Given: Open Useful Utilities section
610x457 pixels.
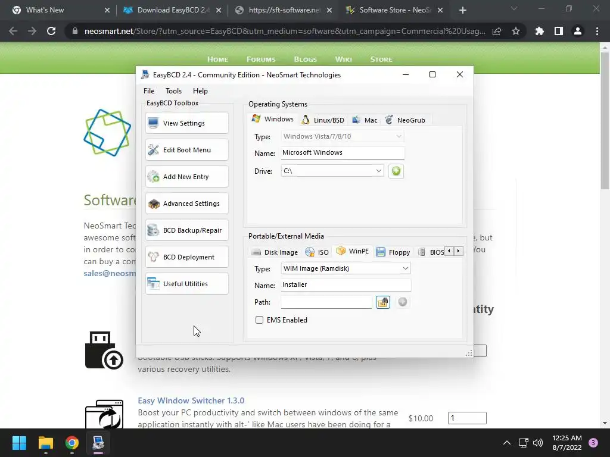Looking at the screenshot, I should 186,284.
